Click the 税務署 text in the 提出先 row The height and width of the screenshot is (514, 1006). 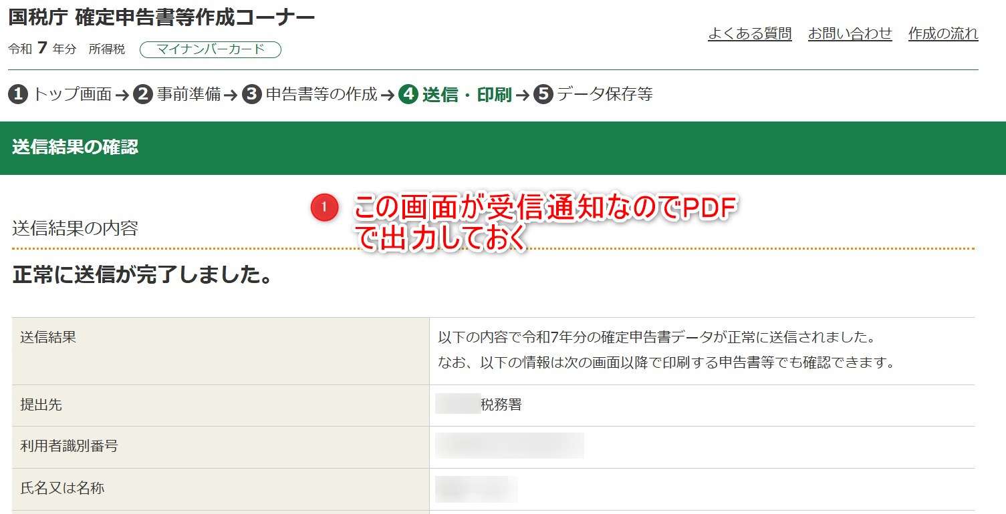pos(501,405)
